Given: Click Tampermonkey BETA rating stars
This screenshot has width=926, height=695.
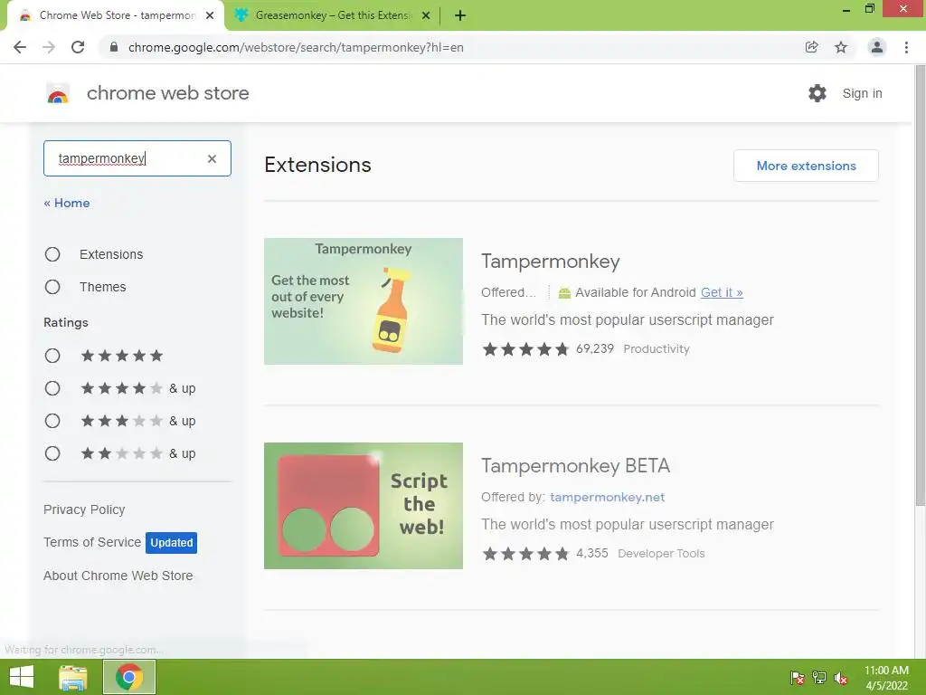Looking at the screenshot, I should (525, 554).
